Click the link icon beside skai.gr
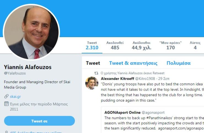Viewport: 204px width, 133px height. (6, 96)
